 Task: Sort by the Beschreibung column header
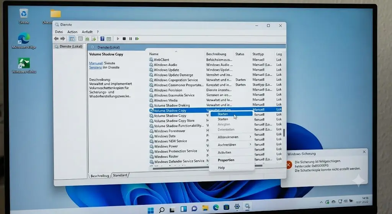click(x=216, y=54)
